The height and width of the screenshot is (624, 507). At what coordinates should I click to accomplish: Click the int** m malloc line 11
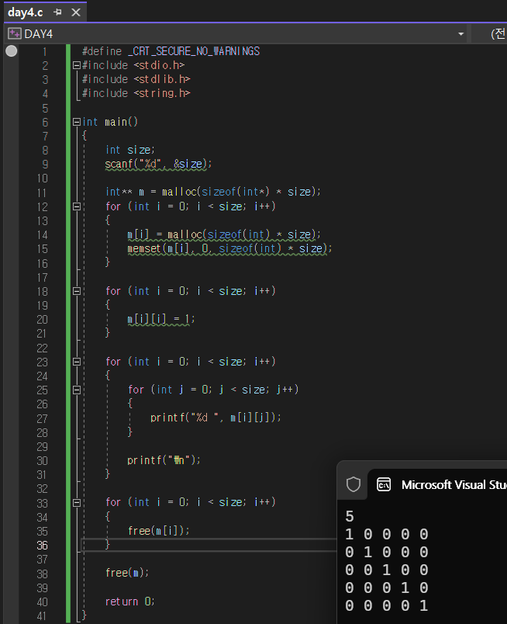point(212,192)
